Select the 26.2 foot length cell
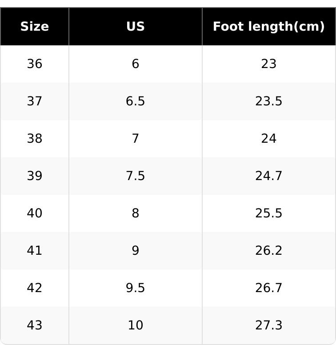Screen dimensions: 336x345 pyautogui.click(x=268, y=251)
